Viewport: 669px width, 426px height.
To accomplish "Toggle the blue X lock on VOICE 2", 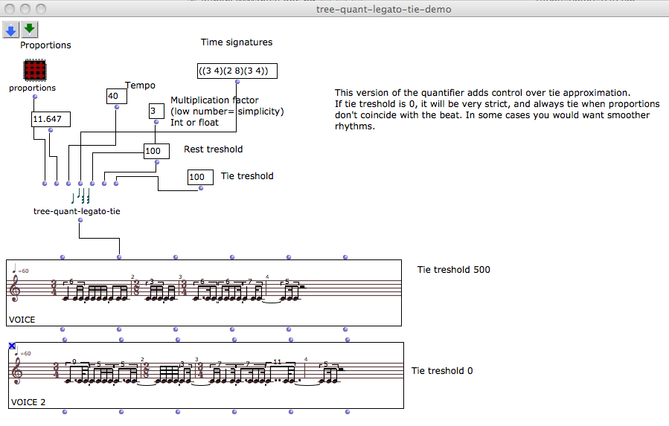I will tap(12, 346).
